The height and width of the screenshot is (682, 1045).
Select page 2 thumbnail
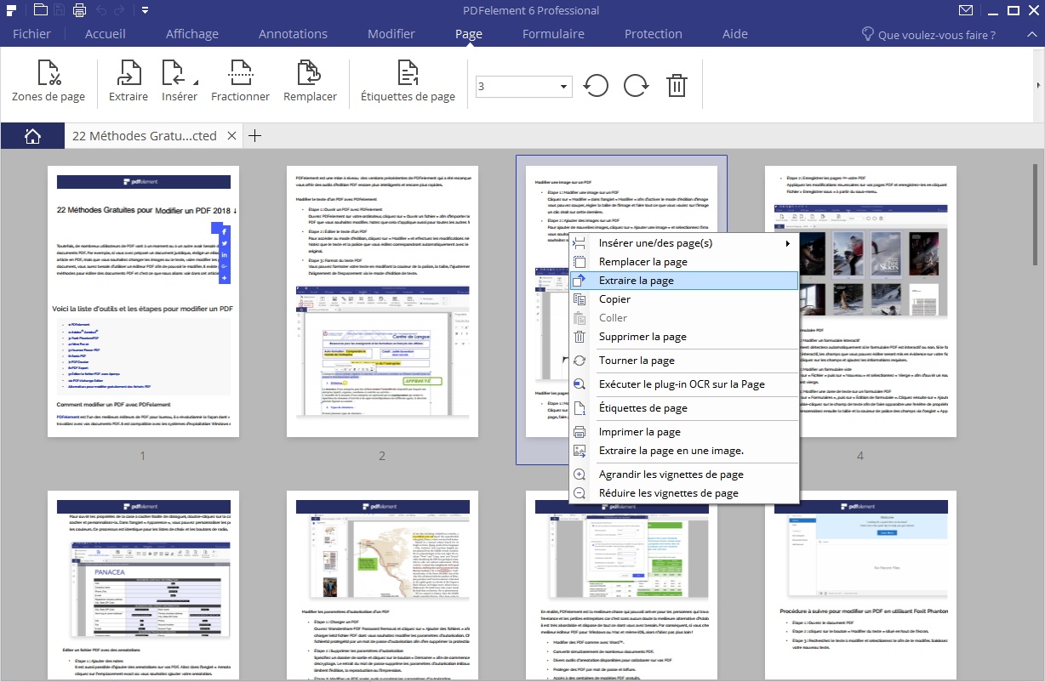[382, 301]
